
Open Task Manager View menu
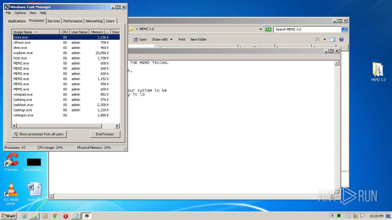[33, 13]
